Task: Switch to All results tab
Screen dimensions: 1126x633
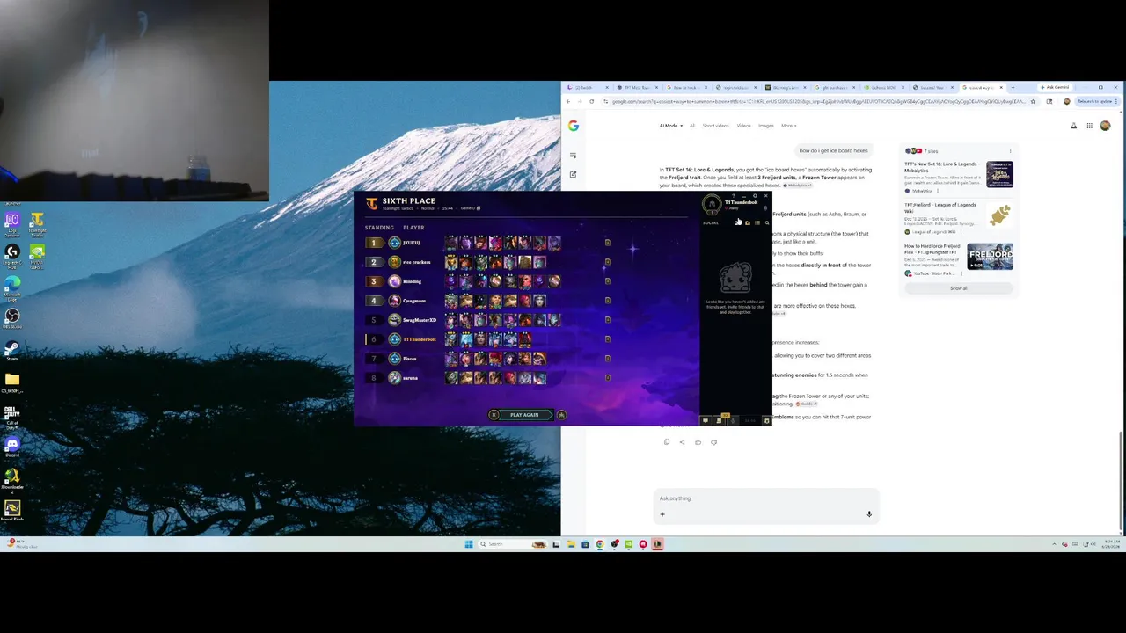Action: (692, 126)
